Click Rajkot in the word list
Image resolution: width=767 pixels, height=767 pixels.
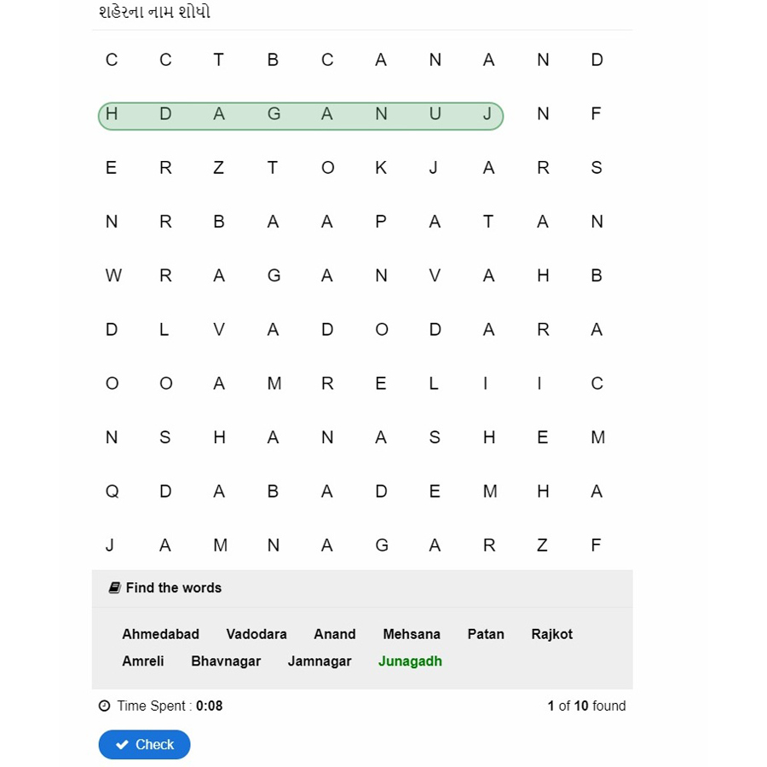pyautogui.click(x=552, y=634)
